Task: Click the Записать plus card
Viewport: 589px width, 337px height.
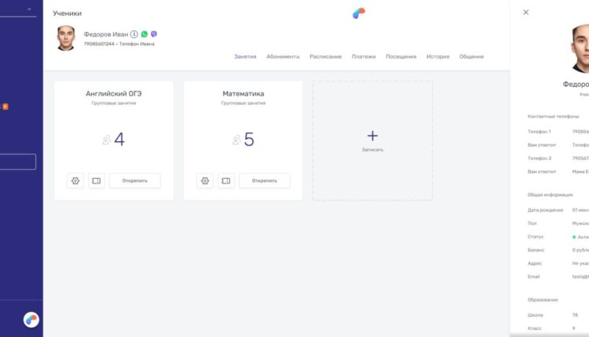Action: (372, 140)
